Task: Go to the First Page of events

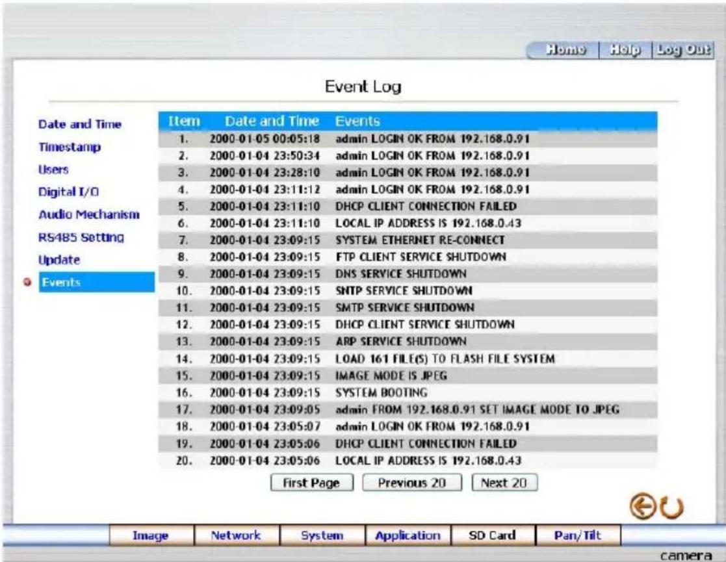Action: [x=311, y=483]
